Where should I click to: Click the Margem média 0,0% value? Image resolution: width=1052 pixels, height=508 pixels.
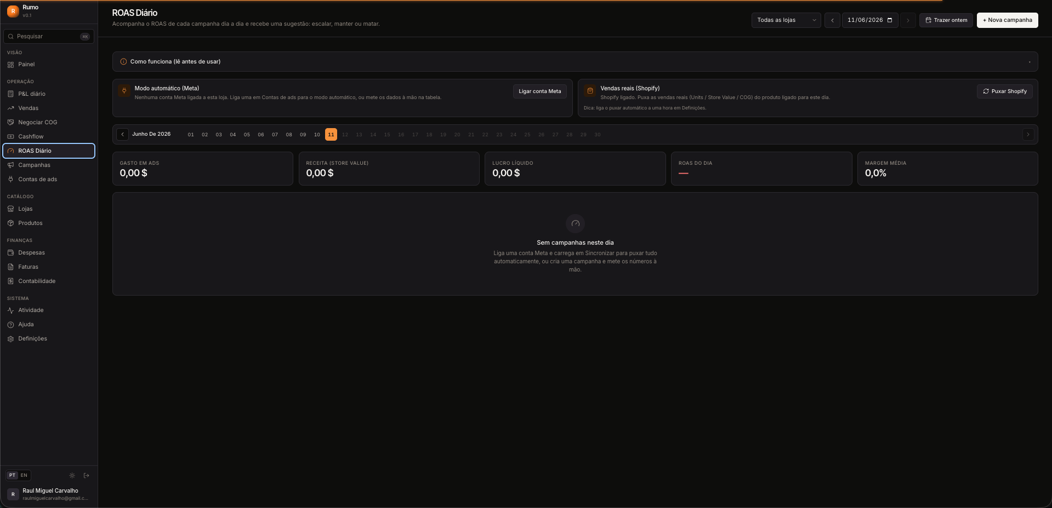875,174
